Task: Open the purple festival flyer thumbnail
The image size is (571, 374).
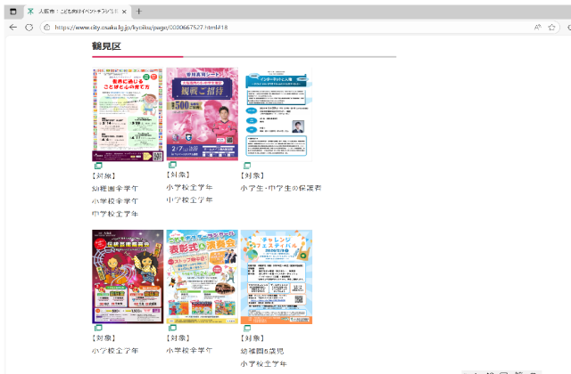Action: [128, 277]
